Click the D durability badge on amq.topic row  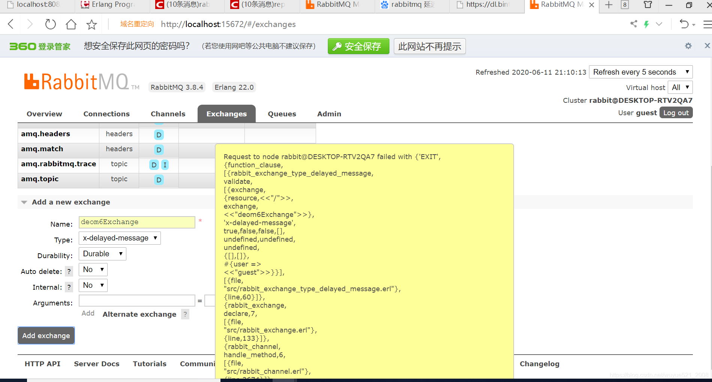(x=159, y=180)
